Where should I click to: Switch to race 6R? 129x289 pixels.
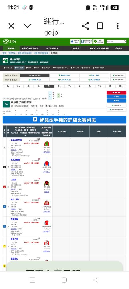coord(59,86)
